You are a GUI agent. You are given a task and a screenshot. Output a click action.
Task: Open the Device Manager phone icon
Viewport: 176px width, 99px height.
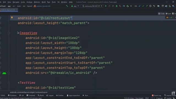click(x=170, y=6)
